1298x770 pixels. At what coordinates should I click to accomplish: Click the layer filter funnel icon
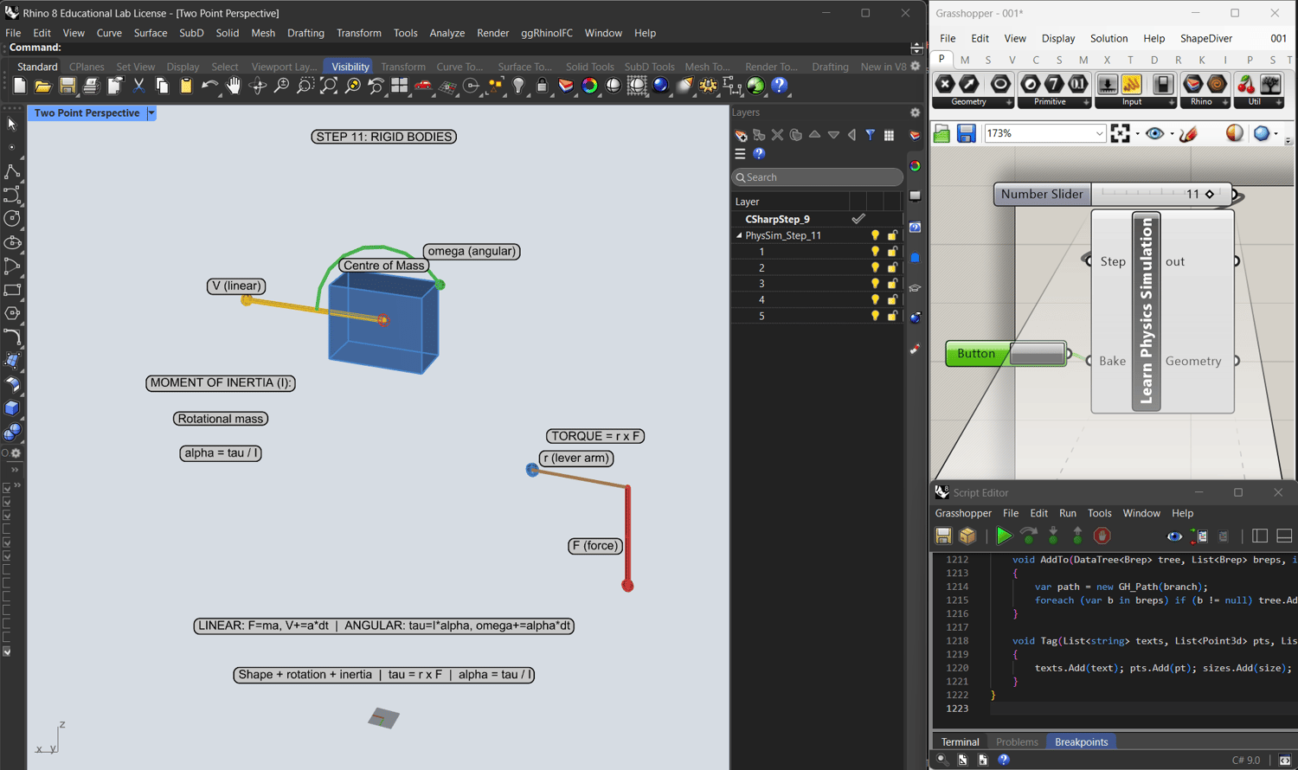pos(870,135)
